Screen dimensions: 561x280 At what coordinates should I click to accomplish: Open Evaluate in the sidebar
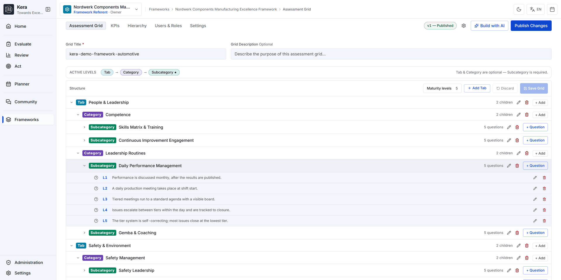click(x=28, y=44)
